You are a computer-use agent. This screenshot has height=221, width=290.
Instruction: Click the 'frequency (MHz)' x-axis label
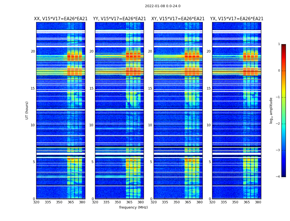pos(133,207)
